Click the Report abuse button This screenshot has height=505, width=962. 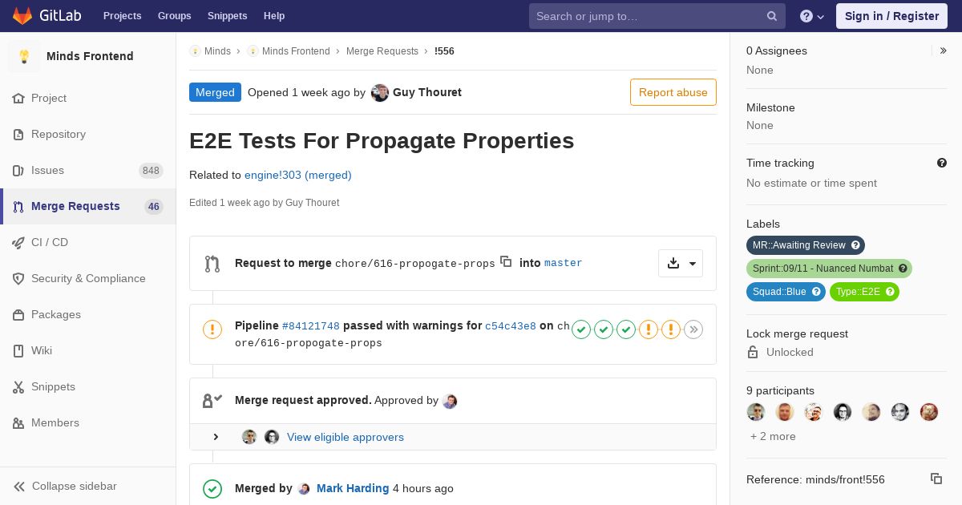(x=673, y=92)
